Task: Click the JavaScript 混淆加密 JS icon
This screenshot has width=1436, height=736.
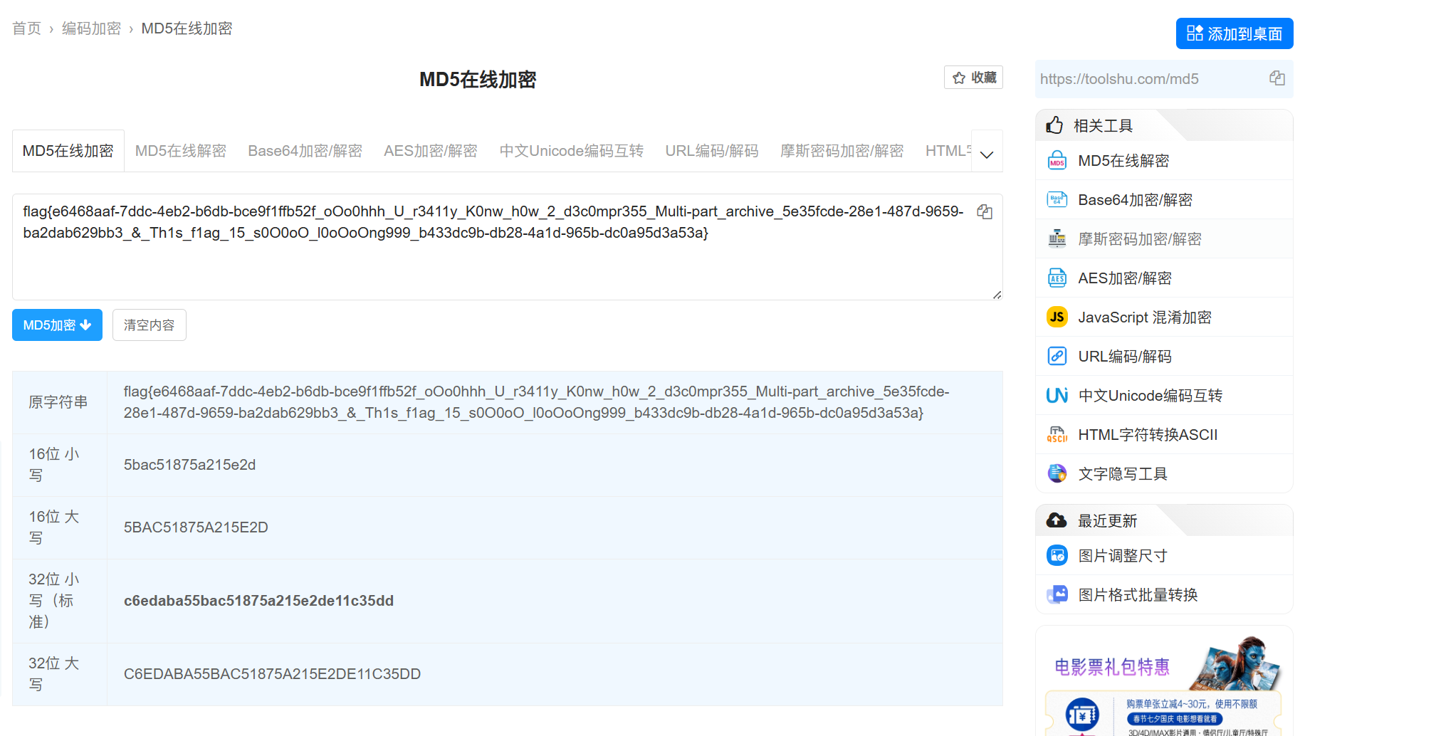Action: click(1057, 317)
